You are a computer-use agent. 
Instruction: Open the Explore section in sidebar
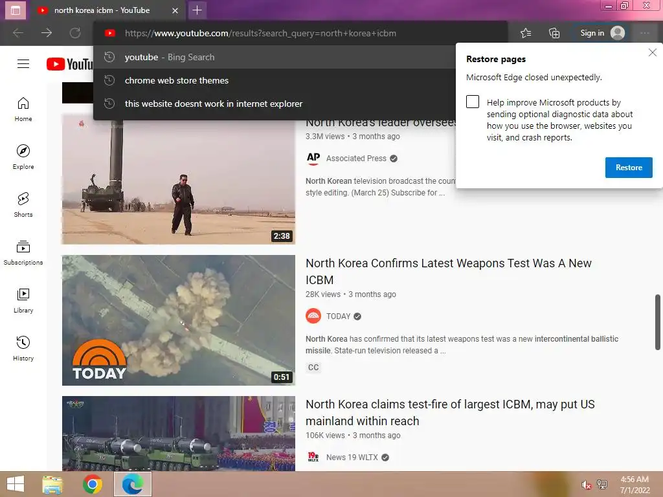[23, 157]
